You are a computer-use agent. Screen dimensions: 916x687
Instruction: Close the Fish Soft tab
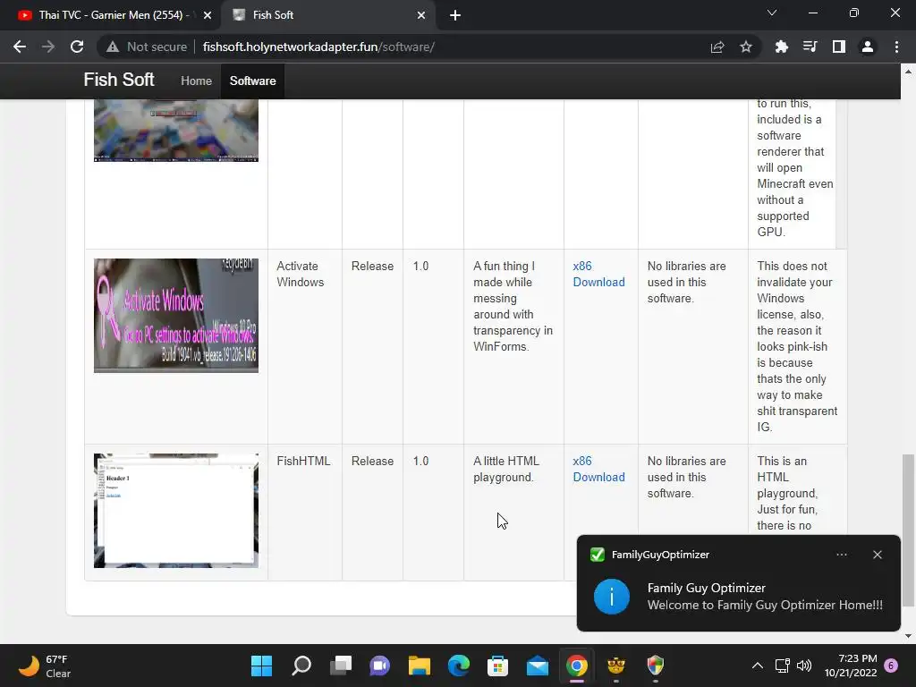tap(421, 15)
